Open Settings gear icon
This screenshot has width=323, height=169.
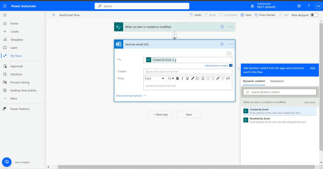click(x=299, y=6)
